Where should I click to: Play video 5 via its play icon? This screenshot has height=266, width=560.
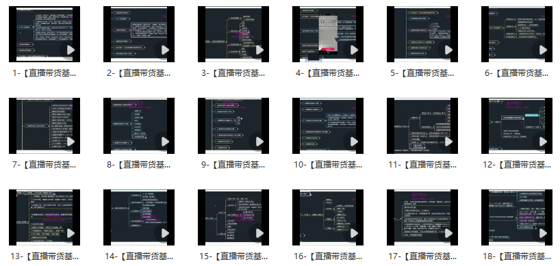click(x=448, y=50)
